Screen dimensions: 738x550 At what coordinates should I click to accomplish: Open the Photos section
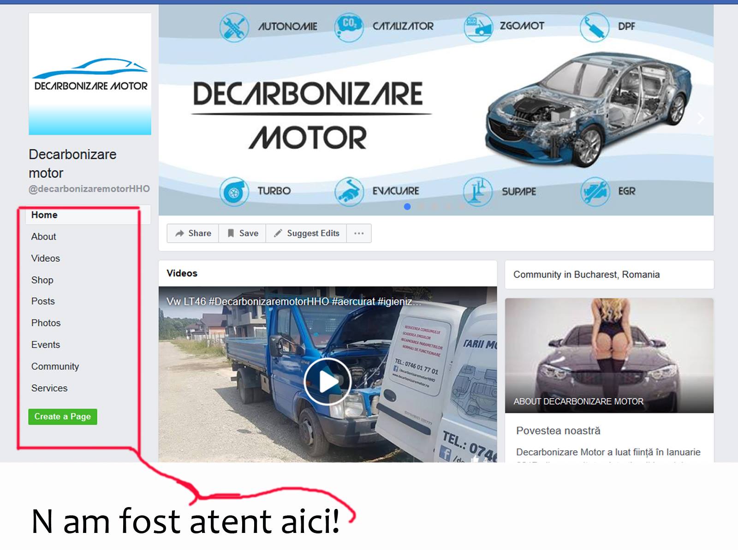tap(46, 323)
